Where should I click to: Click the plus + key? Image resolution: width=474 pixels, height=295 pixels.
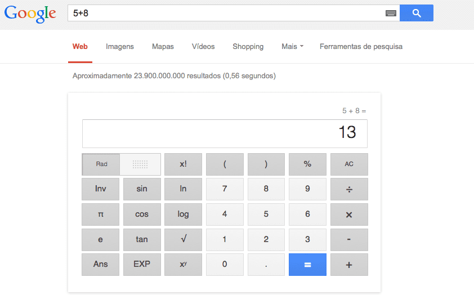[349, 265]
